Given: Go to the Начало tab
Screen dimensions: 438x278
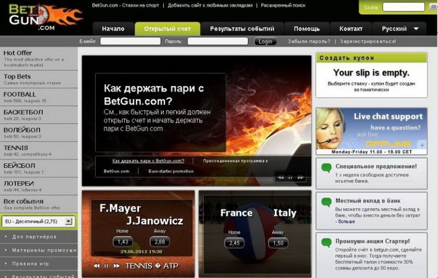Looking at the screenshot, I should coord(113,29).
